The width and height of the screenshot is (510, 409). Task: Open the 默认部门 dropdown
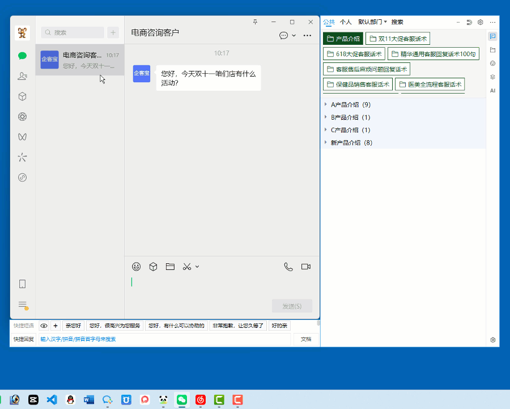coord(372,22)
